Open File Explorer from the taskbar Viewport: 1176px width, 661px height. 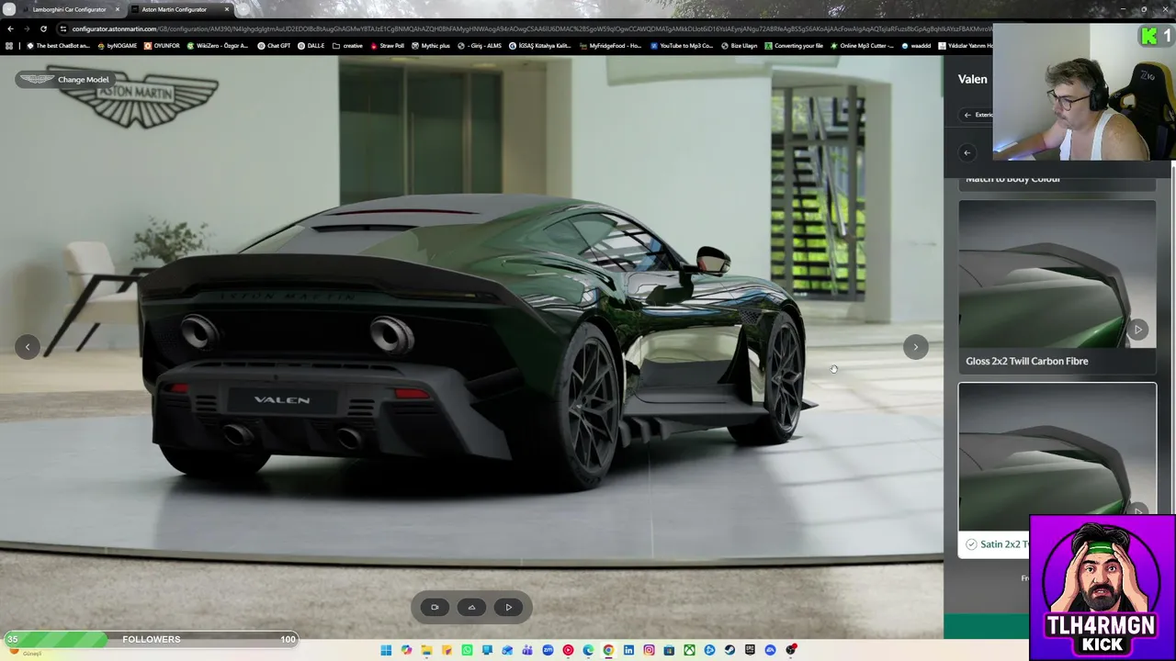tap(426, 650)
